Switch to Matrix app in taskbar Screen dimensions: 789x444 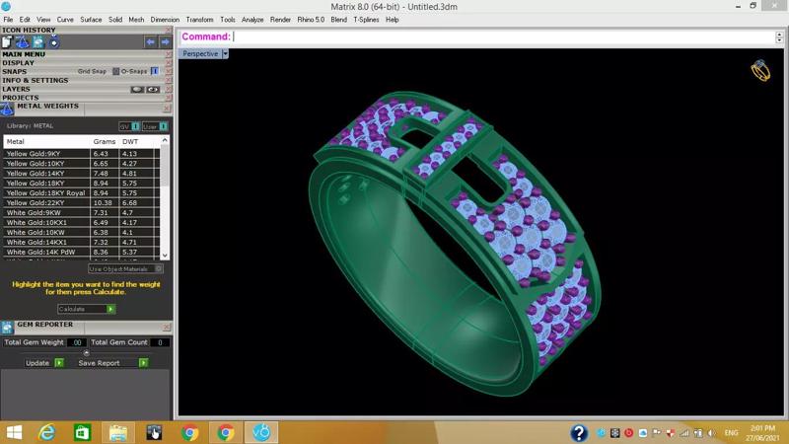[261, 432]
